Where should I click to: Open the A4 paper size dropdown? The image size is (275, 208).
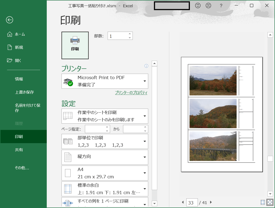pyautogui.click(x=105, y=173)
